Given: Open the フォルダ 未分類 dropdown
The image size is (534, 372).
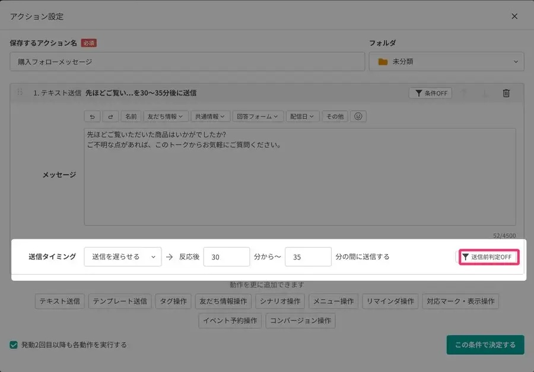Looking at the screenshot, I should 446,62.
